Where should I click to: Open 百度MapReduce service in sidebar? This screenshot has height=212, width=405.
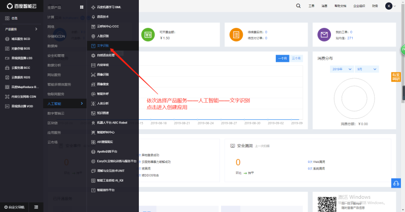[21, 87]
